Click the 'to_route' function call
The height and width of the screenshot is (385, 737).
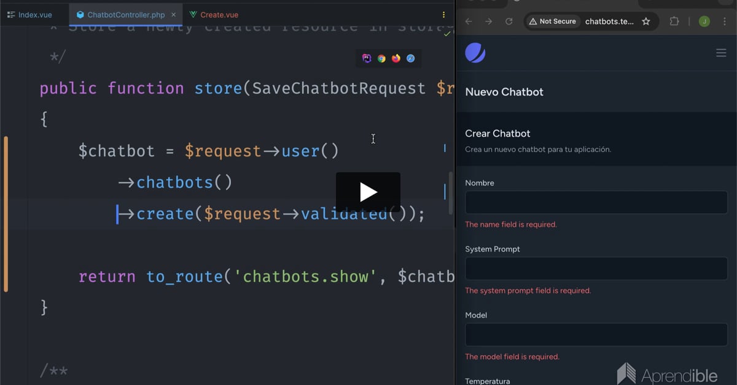click(184, 276)
